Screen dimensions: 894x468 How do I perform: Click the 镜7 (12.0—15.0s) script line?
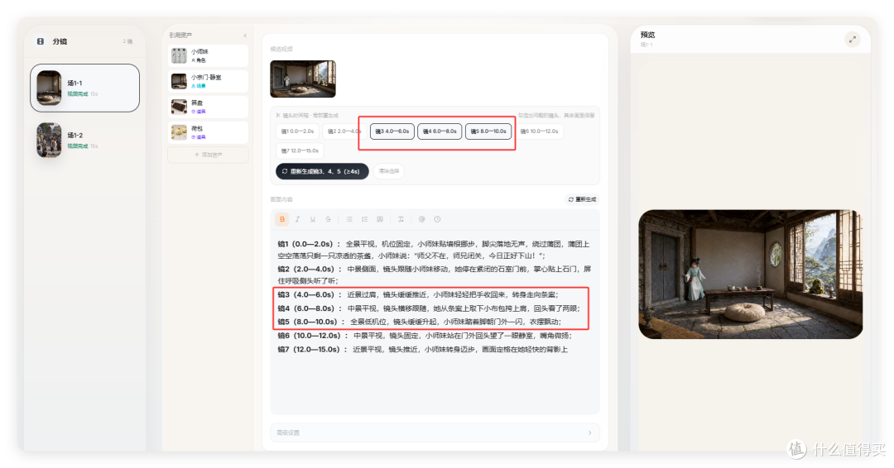click(x=422, y=350)
